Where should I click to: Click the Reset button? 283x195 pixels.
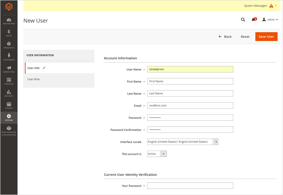245,37
